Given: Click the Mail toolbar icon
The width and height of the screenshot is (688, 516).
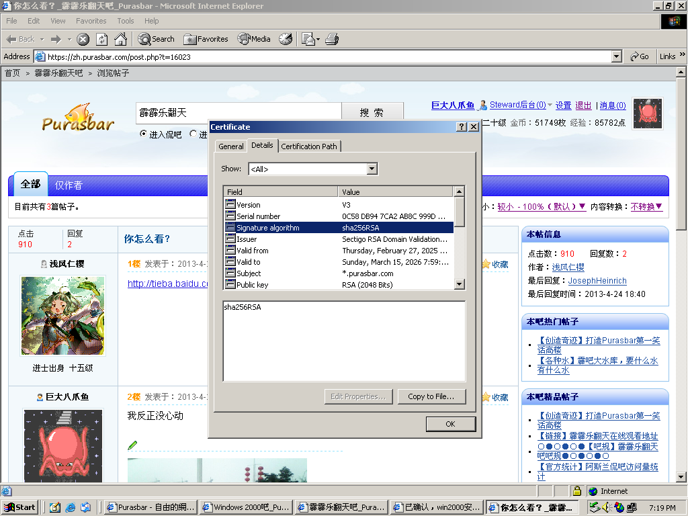Looking at the screenshot, I should pyautogui.click(x=308, y=39).
